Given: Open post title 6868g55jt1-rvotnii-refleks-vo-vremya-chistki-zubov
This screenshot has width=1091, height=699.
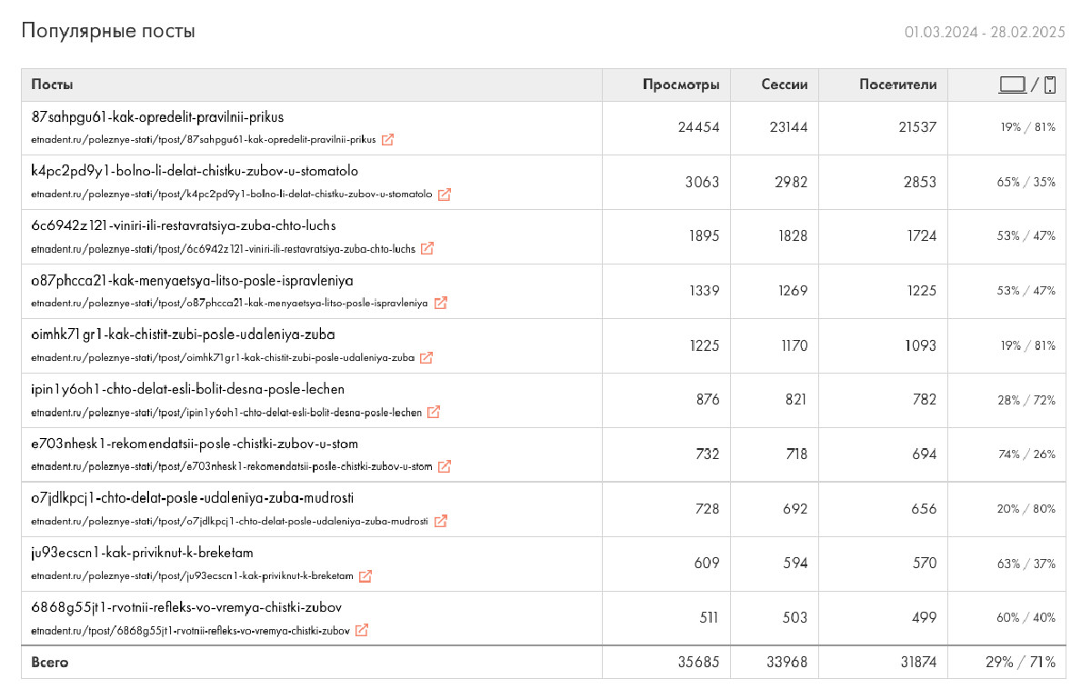Looking at the screenshot, I should (186, 608).
